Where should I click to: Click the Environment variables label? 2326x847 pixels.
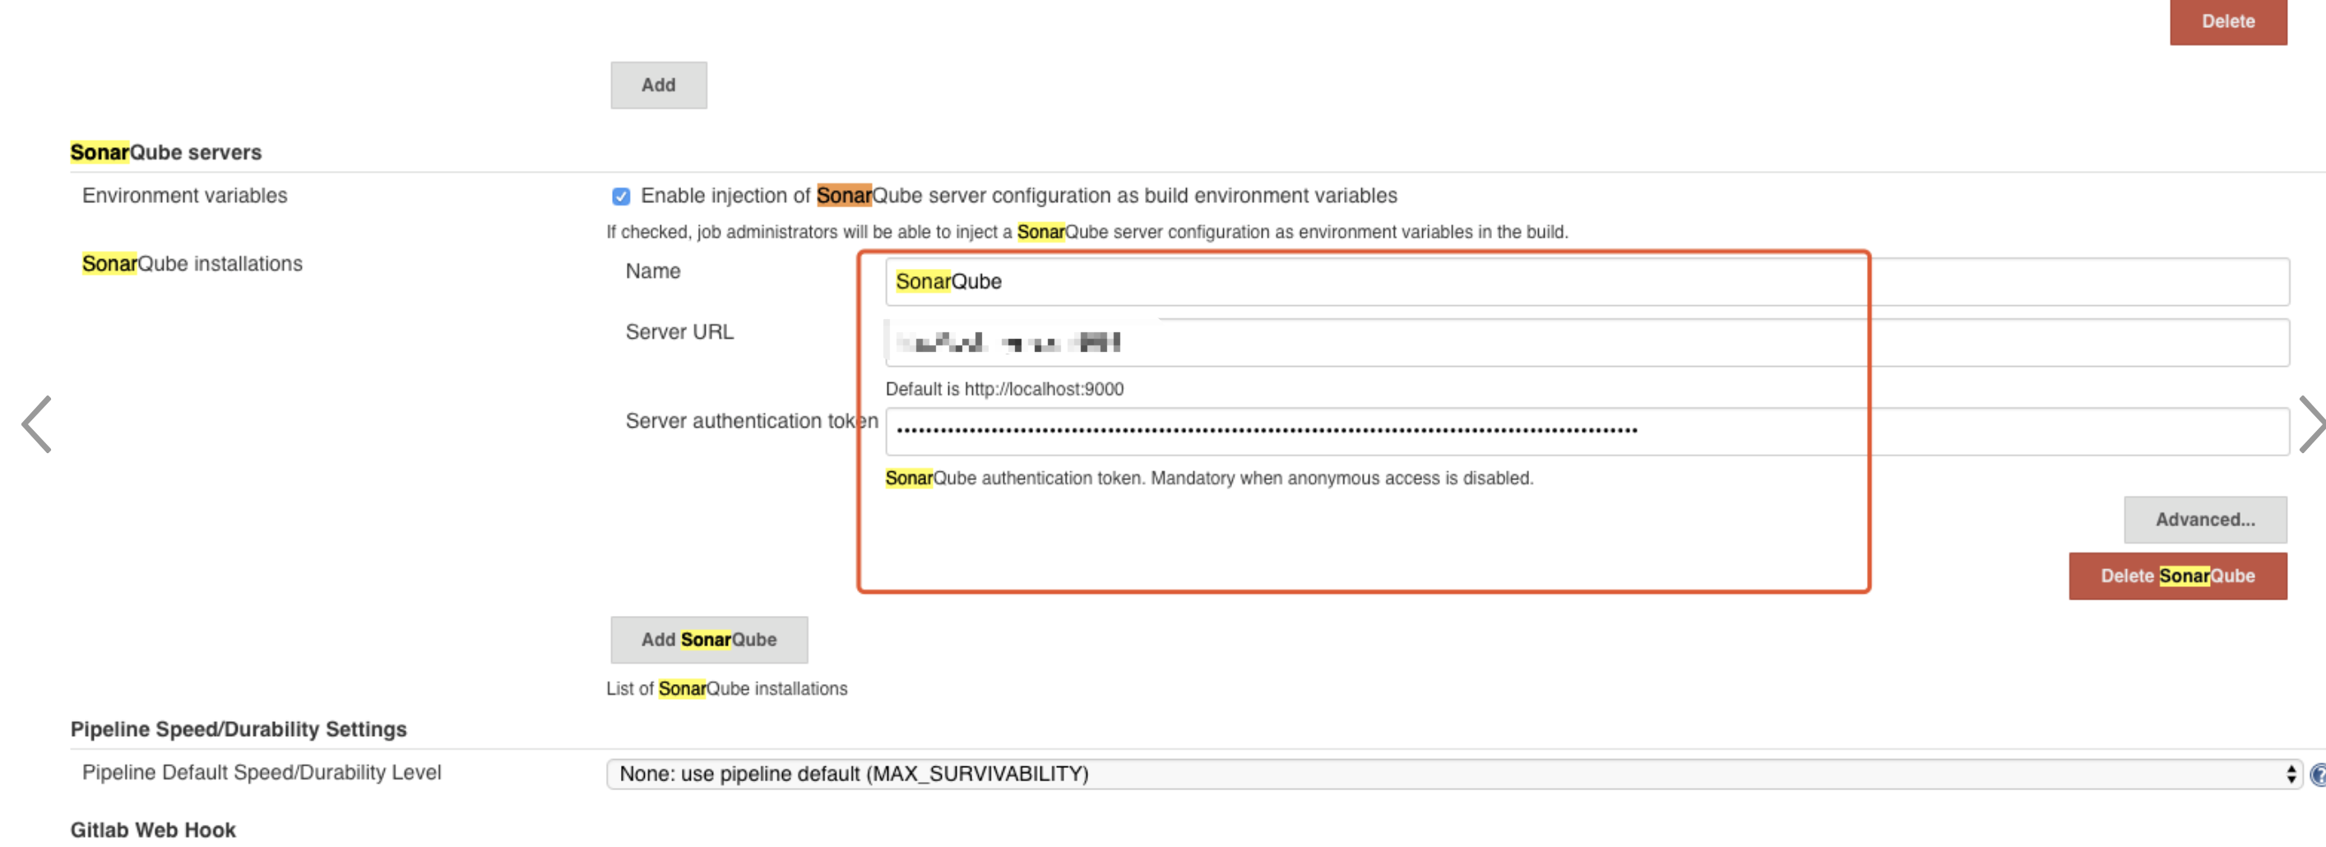pos(185,195)
